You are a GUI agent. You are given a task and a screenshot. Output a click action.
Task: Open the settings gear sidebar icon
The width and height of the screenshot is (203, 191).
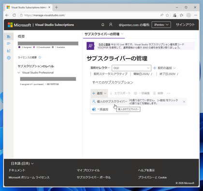pos(9,58)
